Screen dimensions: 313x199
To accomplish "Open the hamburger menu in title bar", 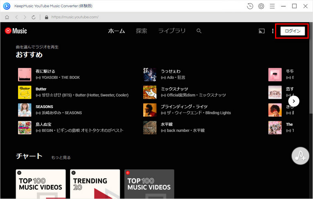I will coord(272,6).
